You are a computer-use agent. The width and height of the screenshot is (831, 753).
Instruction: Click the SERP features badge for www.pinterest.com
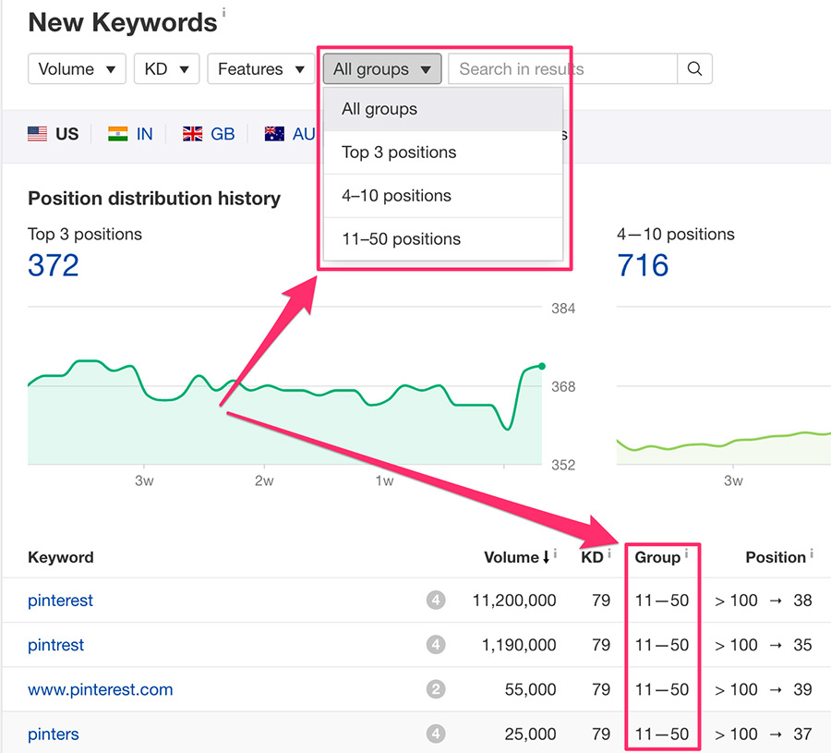tap(436, 689)
